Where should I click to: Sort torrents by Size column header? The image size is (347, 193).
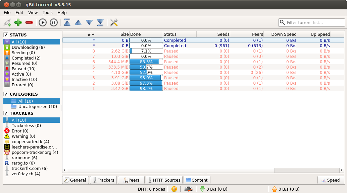click(112, 34)
